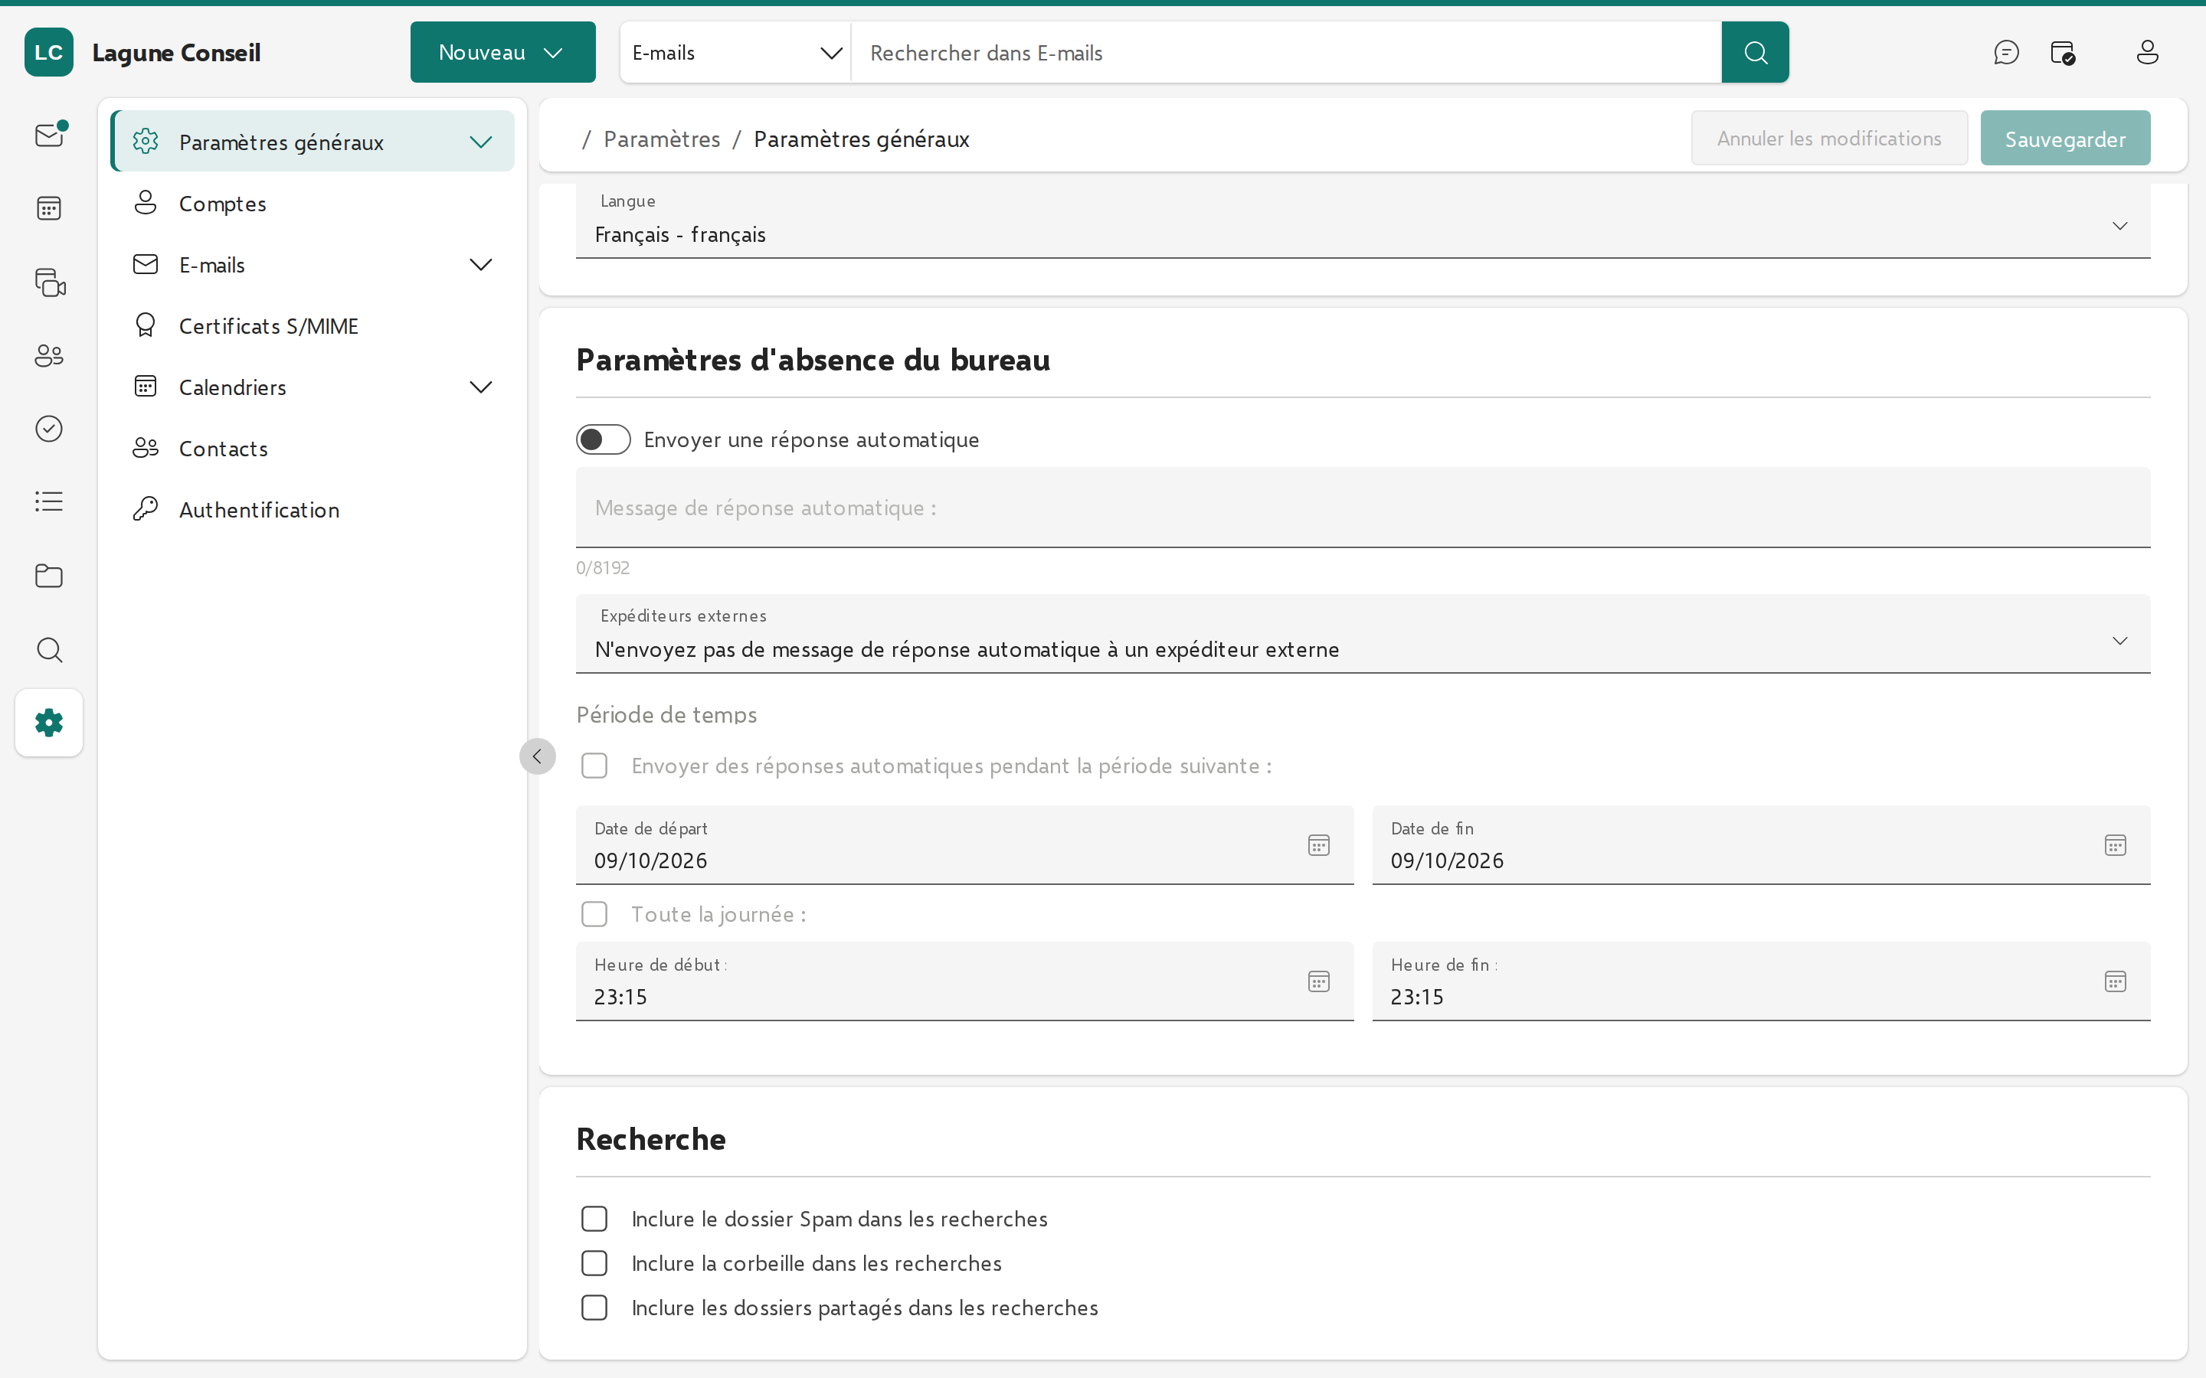Open the chat bubble icon in header
2206x1378 pixels.
pyautogui.click(x=2006, y=52)
